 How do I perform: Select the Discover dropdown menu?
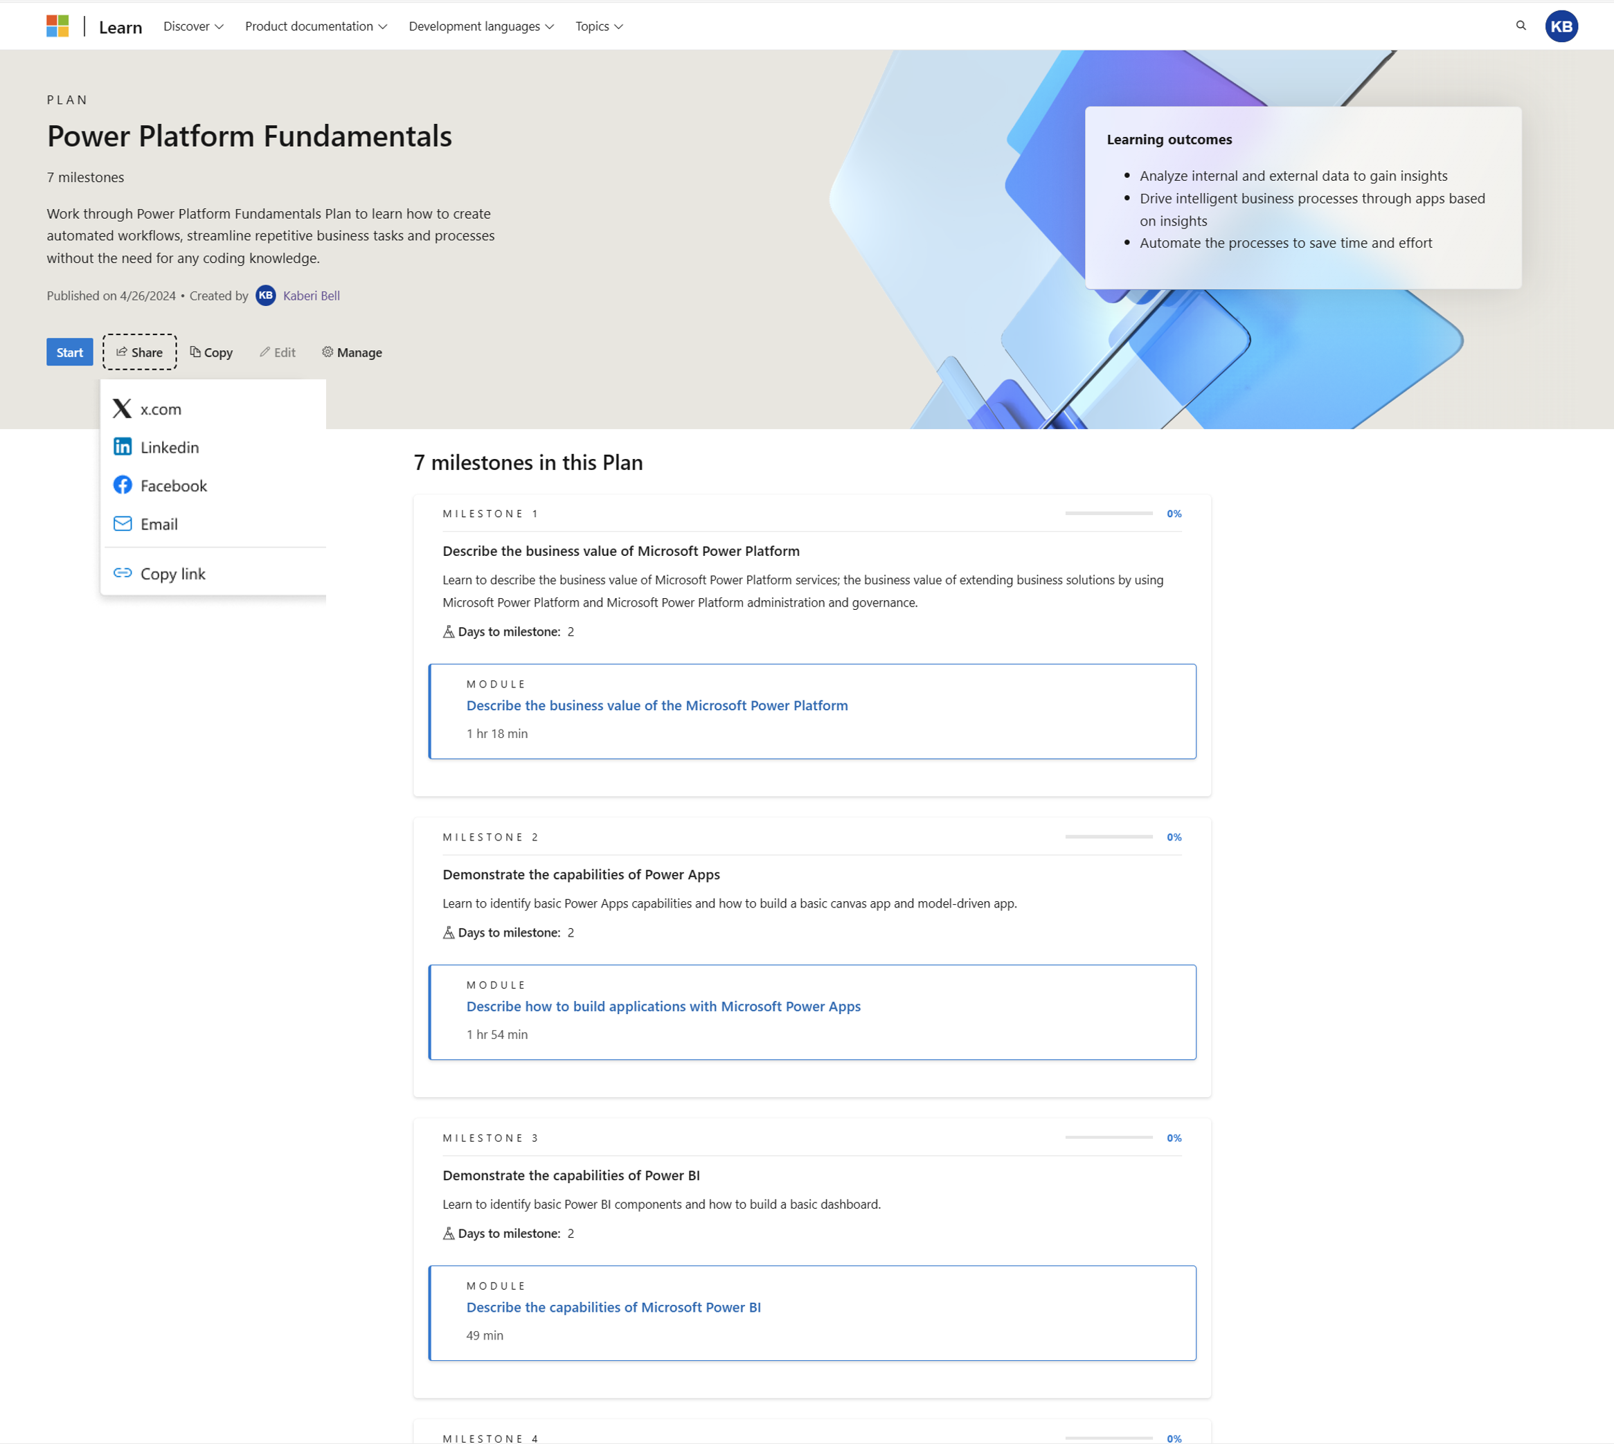tap(192, 25)
